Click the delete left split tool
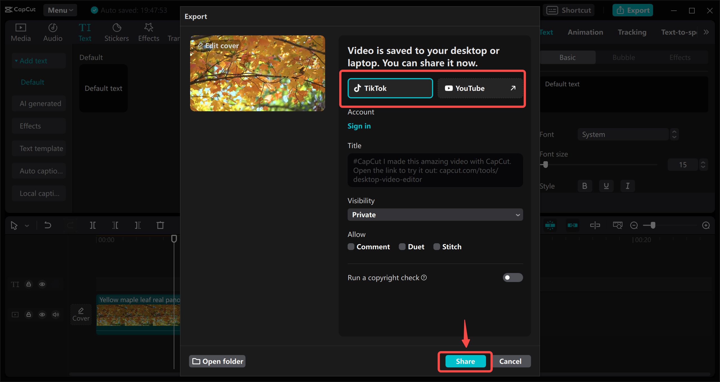Image resolution: width=720 pixels, height=382 pixels. [115, 225]
